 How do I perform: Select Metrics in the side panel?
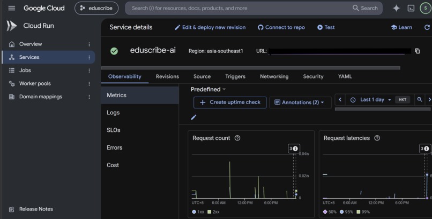point(140,95)
